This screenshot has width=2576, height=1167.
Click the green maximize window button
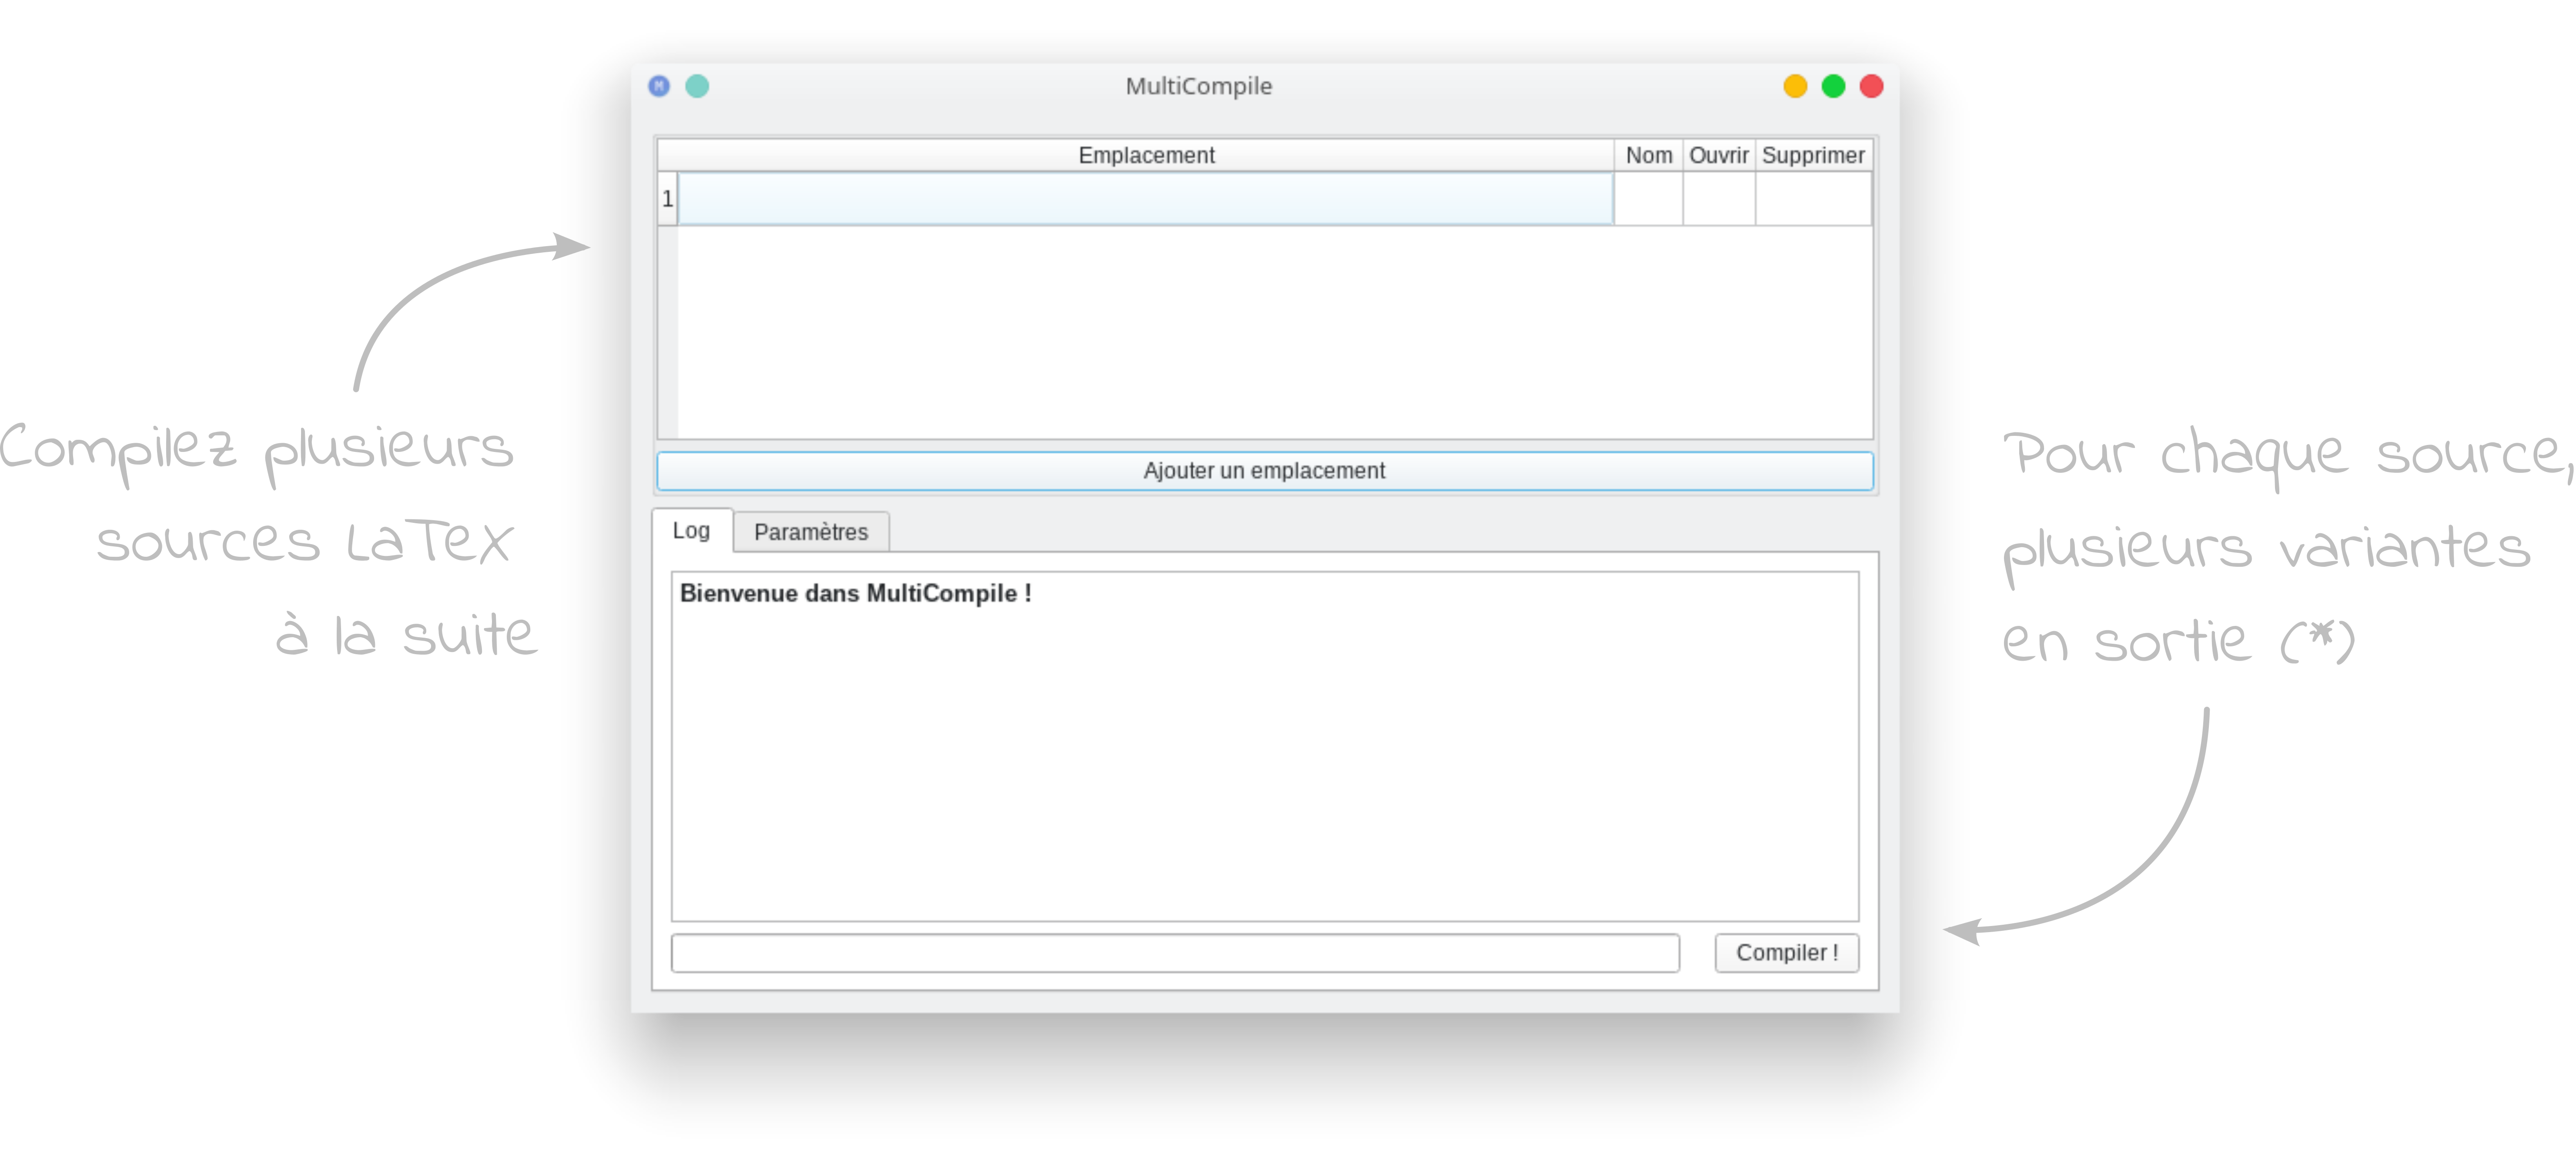pos(1833,86)
